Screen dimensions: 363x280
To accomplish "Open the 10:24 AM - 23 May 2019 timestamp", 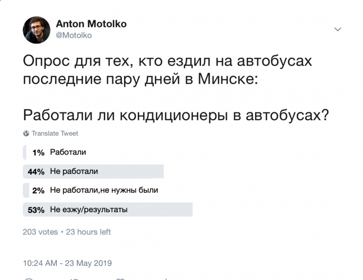I will tap(67, 263).
